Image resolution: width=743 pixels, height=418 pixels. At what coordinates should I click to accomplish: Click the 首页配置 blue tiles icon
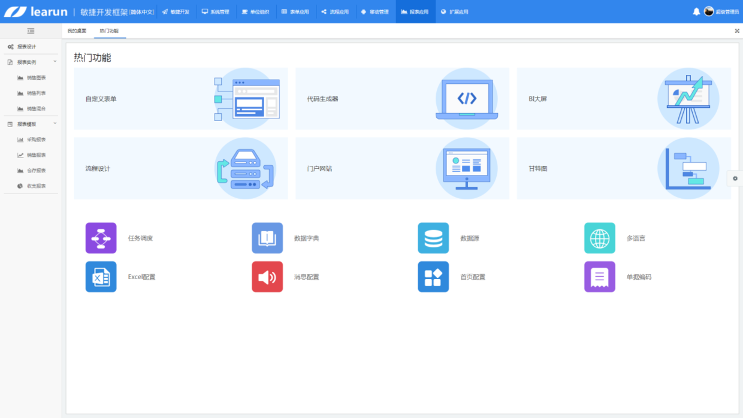pyautogui.click(x=433, y=277)
